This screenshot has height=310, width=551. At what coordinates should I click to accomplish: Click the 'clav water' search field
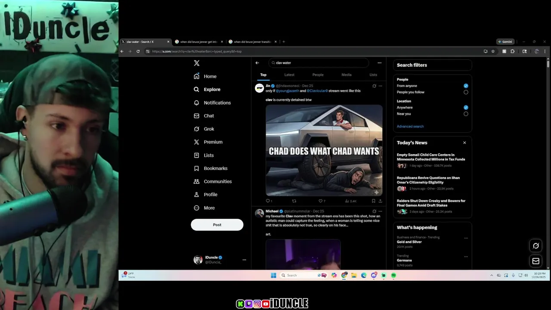[x=319, y=63]
